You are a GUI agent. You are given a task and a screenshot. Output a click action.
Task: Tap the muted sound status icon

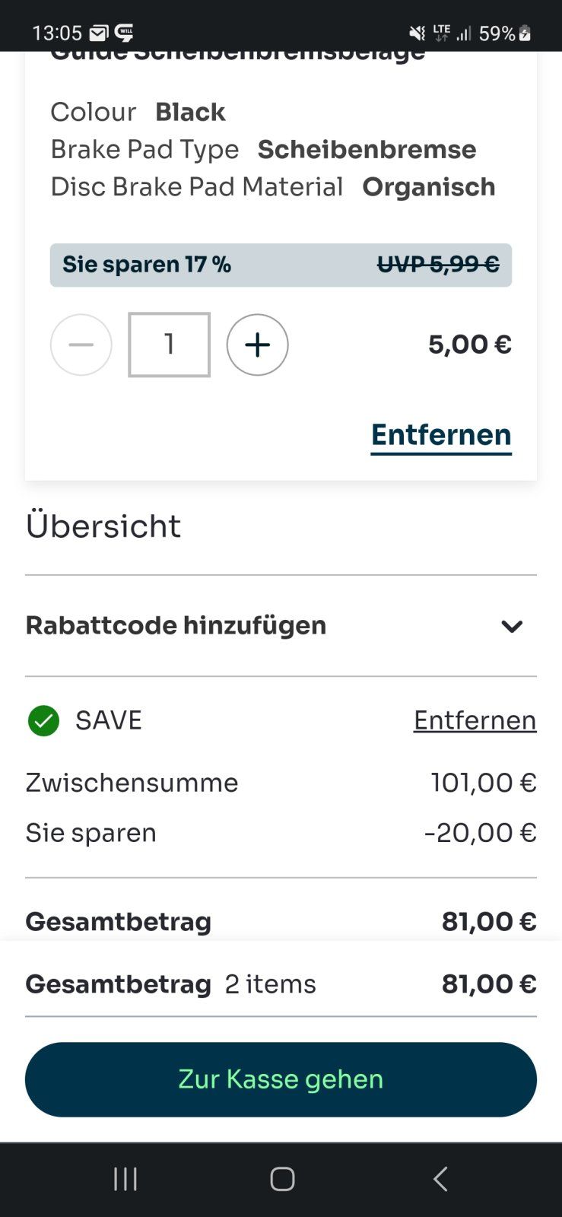pos(417,33)
